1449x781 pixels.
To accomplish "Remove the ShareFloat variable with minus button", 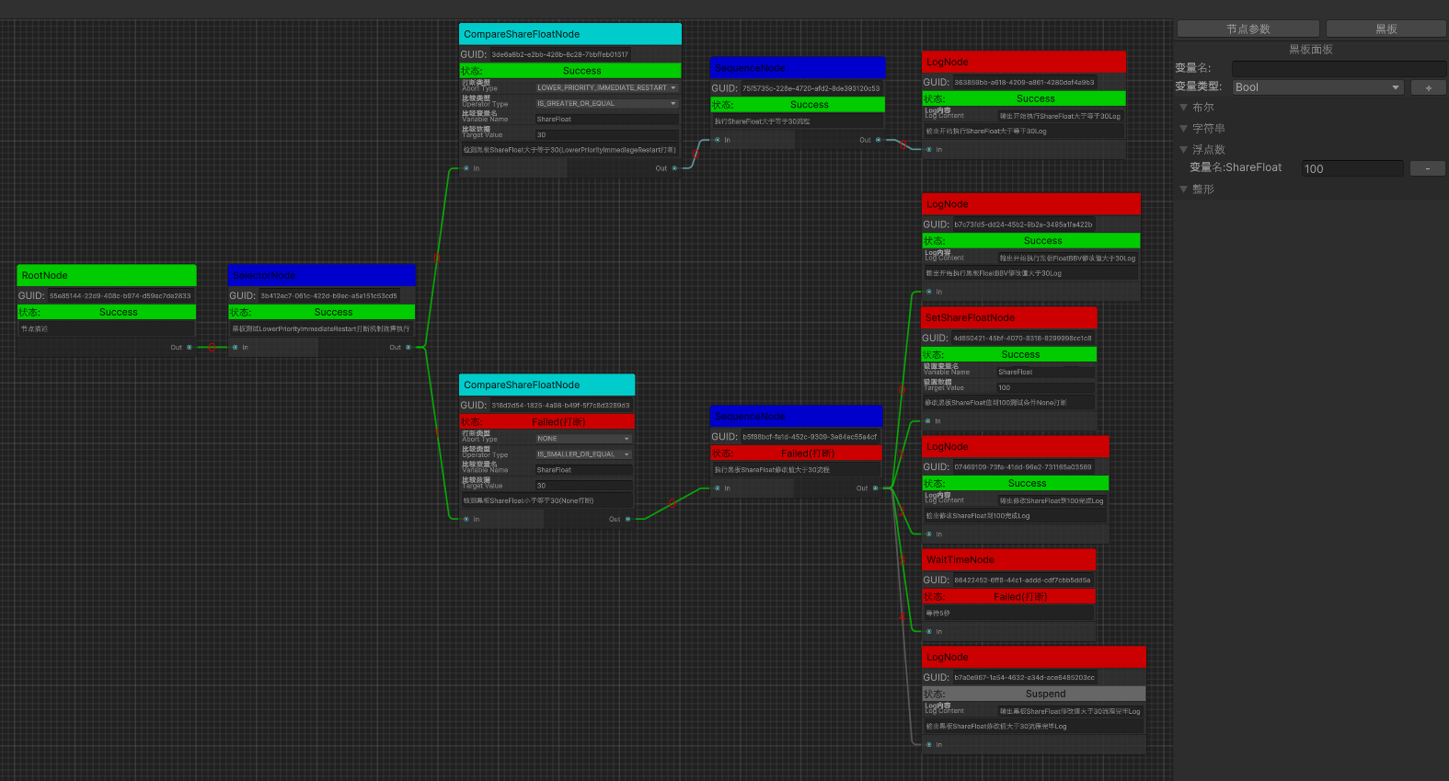I will click(1427, 168).
